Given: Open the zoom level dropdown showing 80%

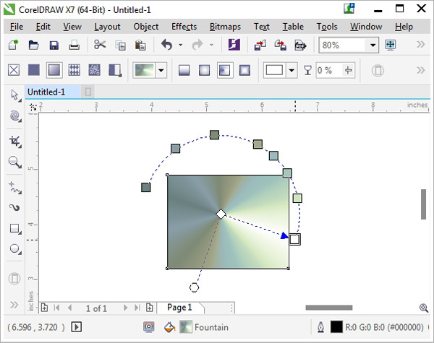Looking at the screenshot, I should [373, 45].
